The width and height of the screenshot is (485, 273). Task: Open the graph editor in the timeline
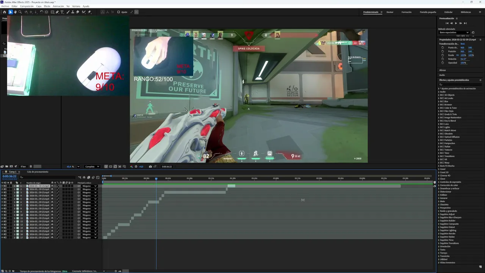[98, 177]
